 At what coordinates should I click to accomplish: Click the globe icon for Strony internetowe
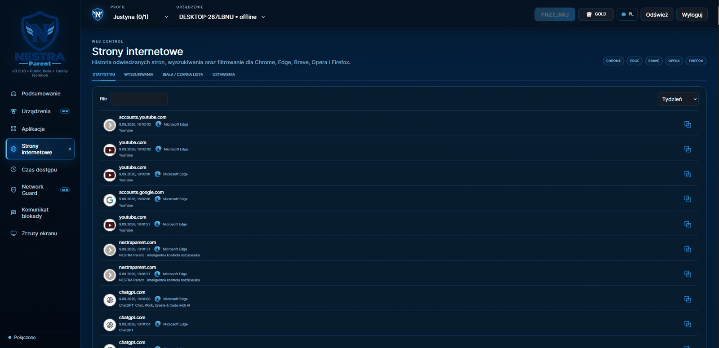click(x=13, y=149)
